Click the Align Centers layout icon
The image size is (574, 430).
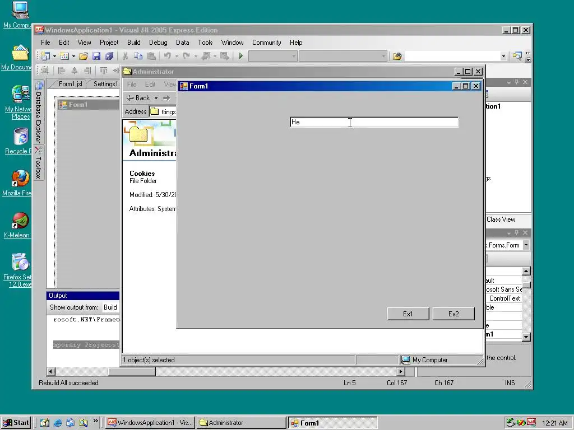pos(75,71)
